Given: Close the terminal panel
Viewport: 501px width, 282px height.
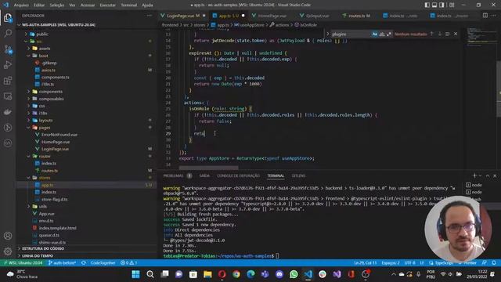Looking at the screenshot, I should (x=495, y=175).
